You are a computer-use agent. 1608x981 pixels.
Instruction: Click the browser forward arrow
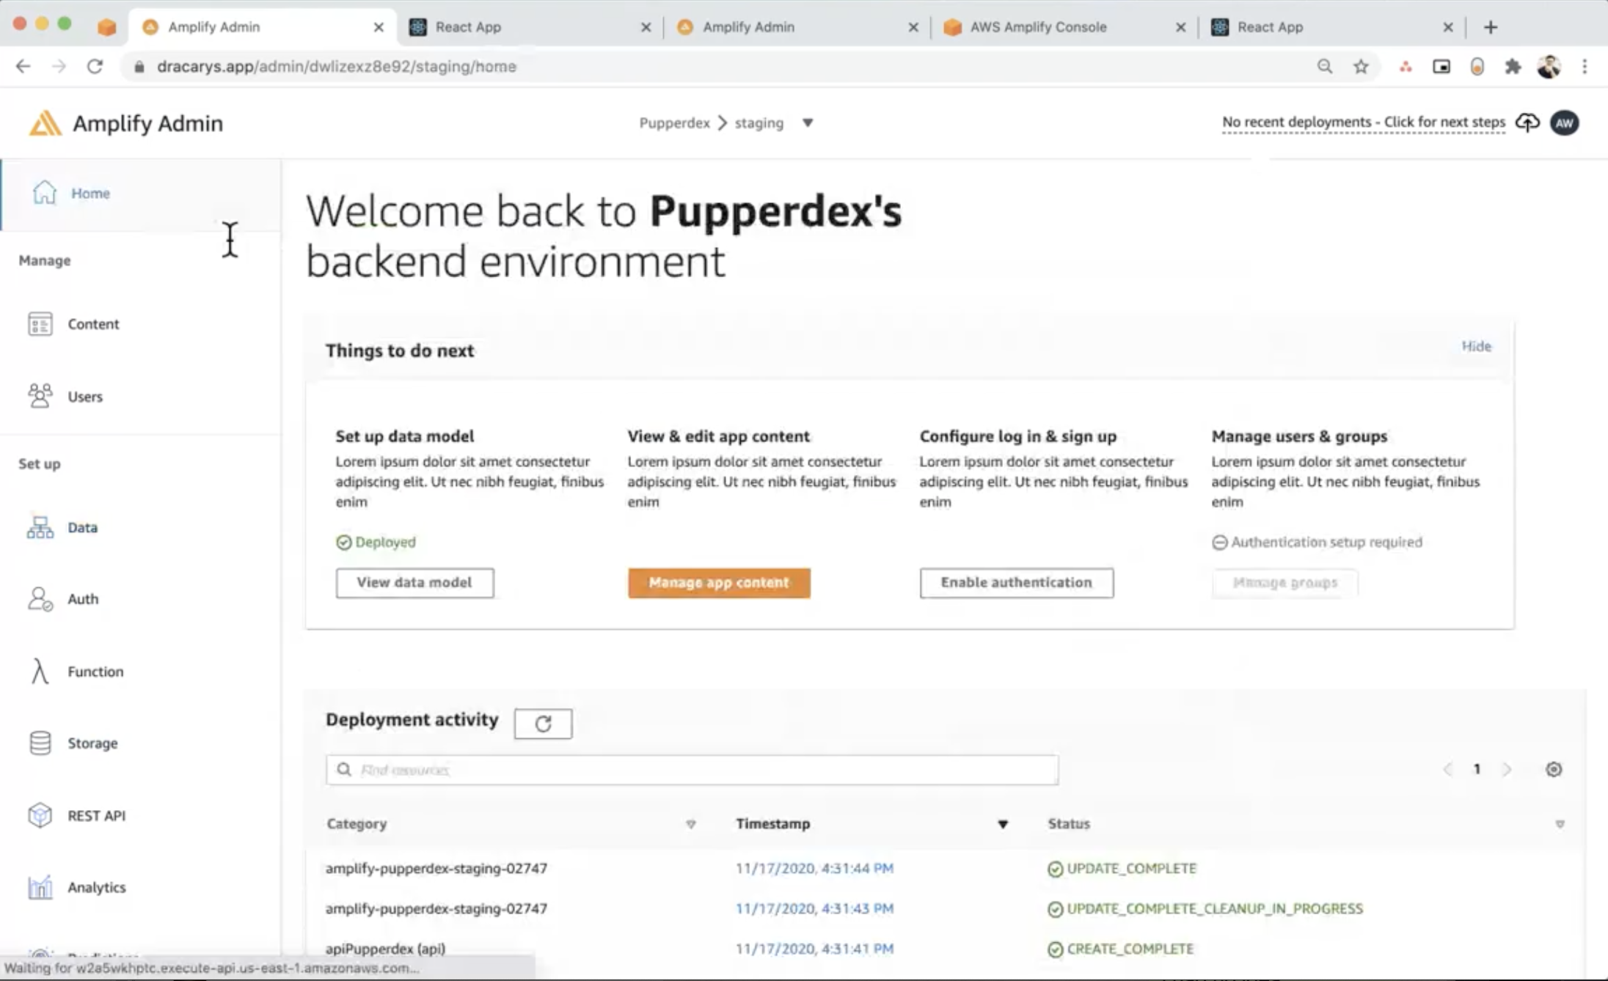(59, 67)
